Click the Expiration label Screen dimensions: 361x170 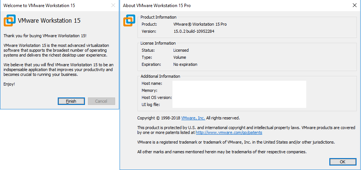(151, 64)
